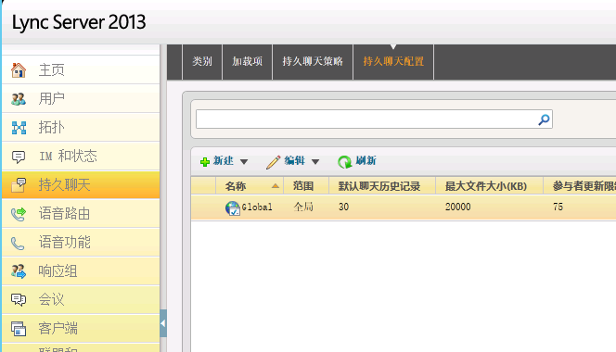Click the Lync Server 2013 title
This screenshot has width=616, height=352.
(79, 22)
